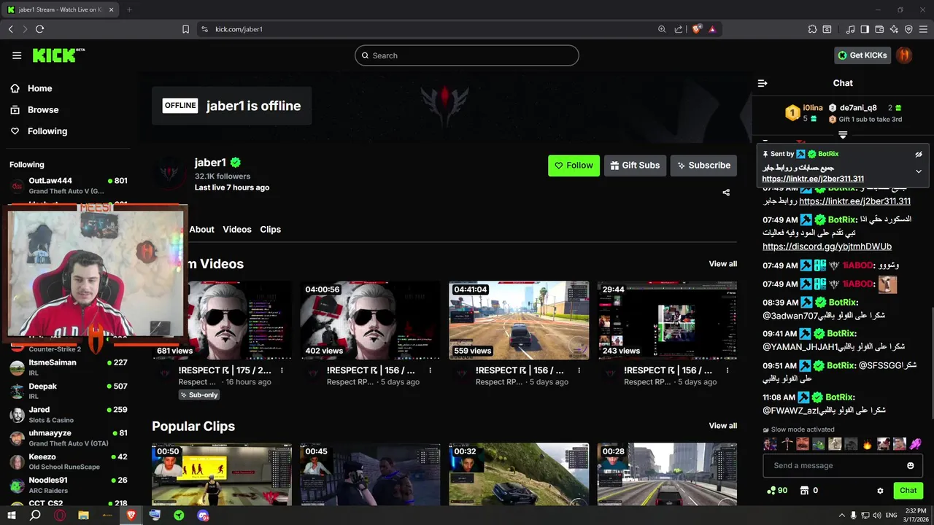Insert the Pepe frog emote

[x=819, y=443]
